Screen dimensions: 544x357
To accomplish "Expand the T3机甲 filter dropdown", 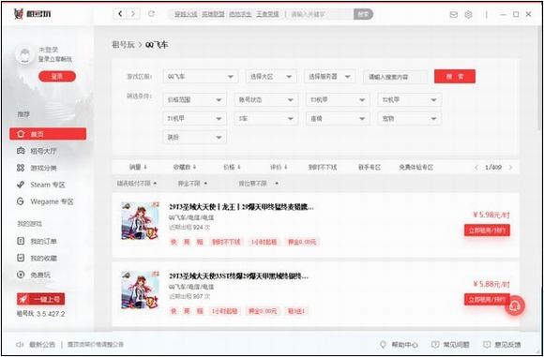I will click(338, 100).
